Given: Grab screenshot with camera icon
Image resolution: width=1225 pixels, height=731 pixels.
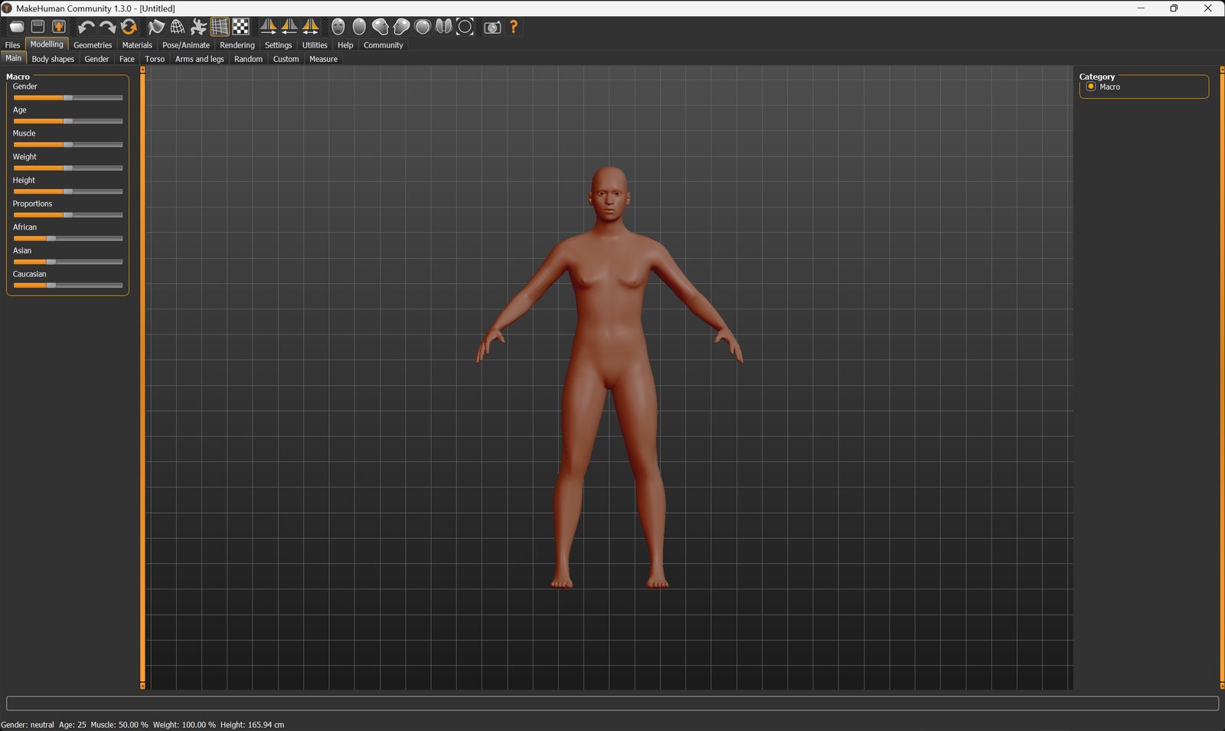Looking at the screenshot, I should click(492, 27).
